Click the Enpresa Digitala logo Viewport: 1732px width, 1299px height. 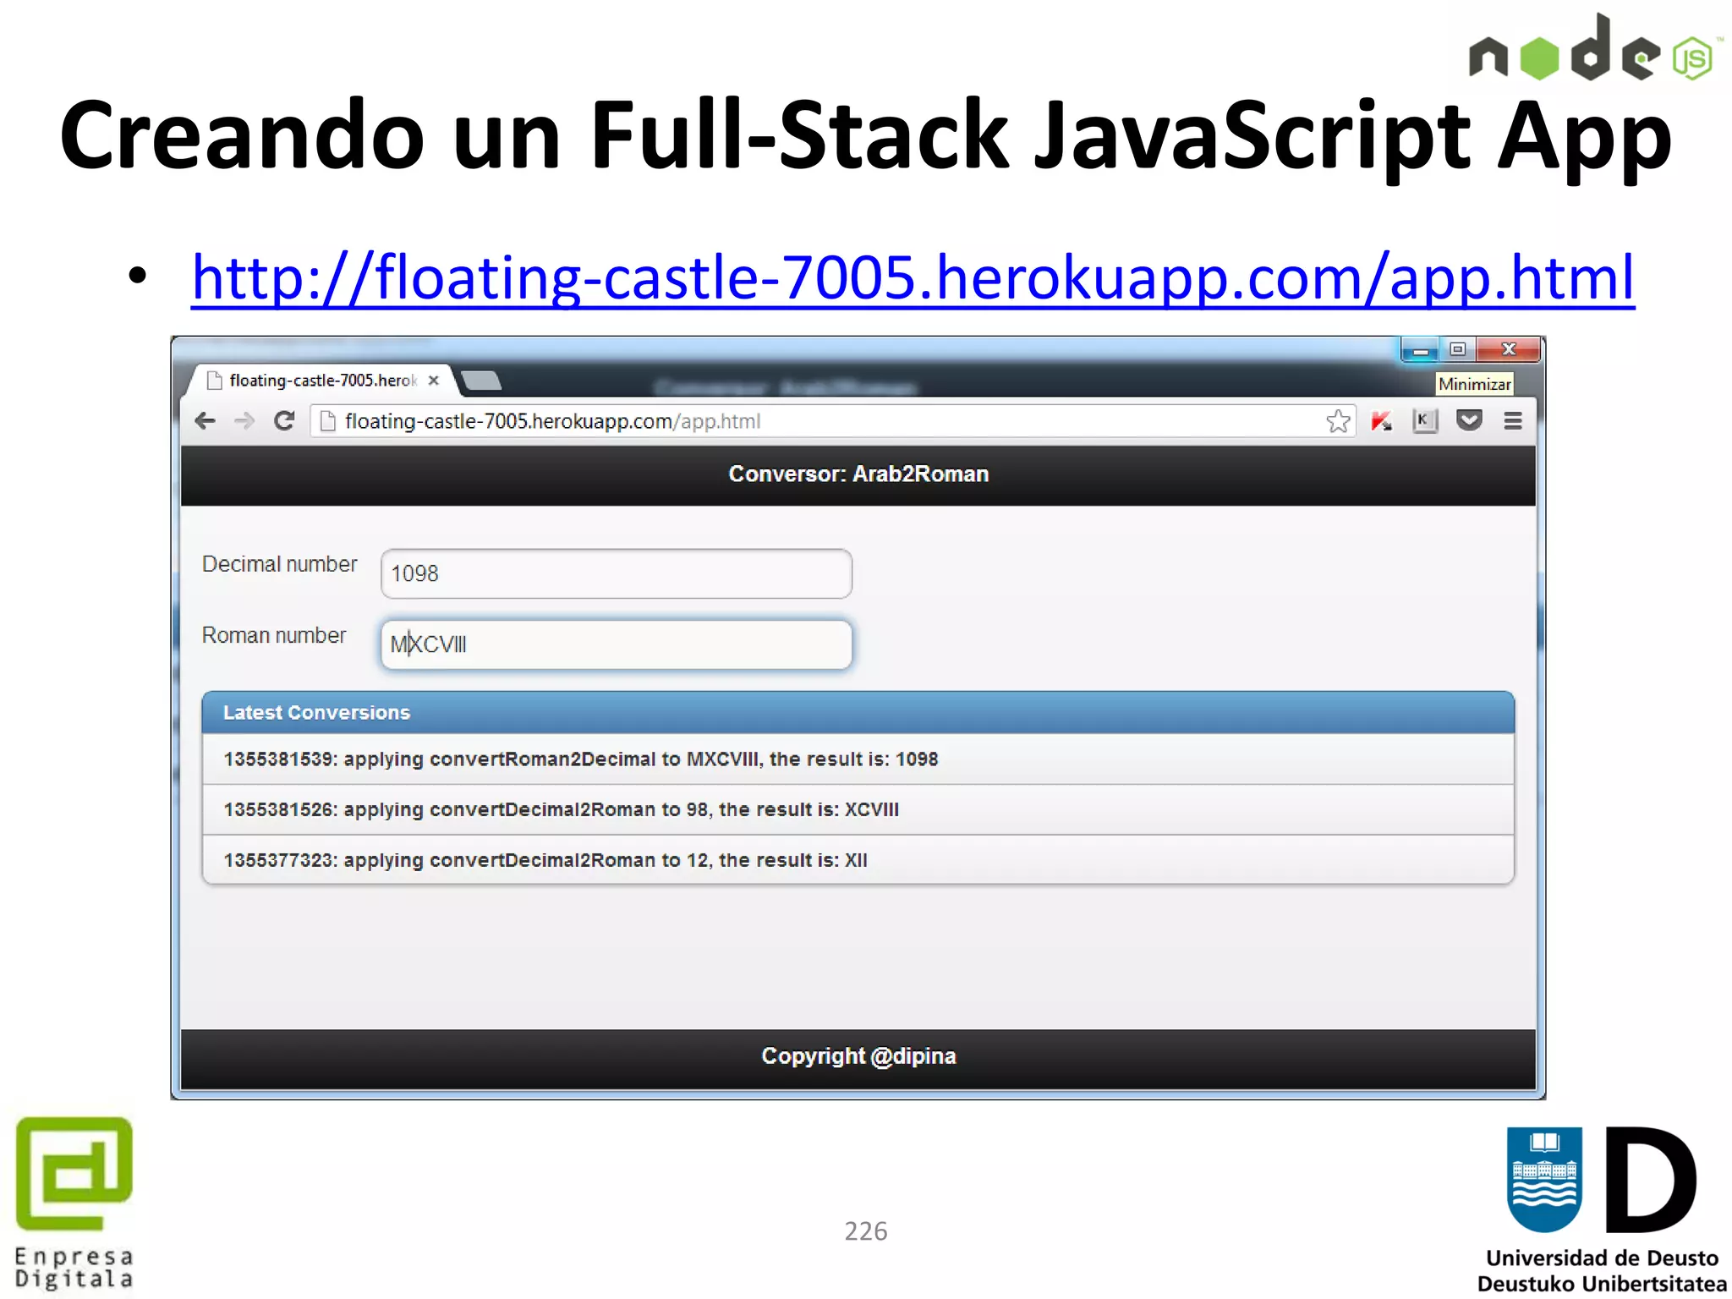[x=74, y=1203]
